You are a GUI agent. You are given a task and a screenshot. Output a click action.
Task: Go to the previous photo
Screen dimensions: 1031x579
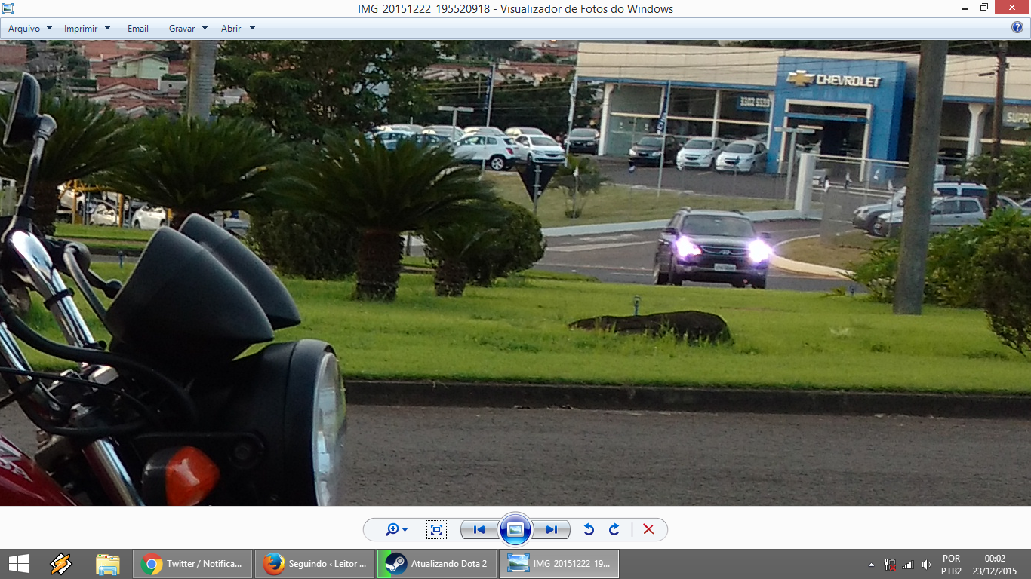479,529
